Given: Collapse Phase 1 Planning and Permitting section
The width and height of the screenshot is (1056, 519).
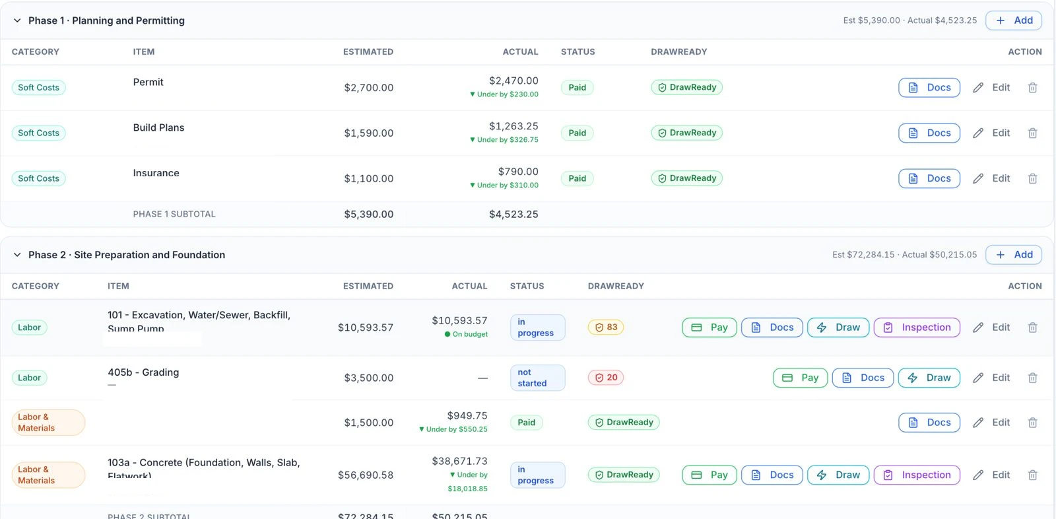Looking at the screenshot, I should point(17,20).
